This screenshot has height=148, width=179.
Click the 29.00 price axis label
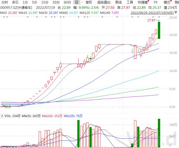(173, 18)
